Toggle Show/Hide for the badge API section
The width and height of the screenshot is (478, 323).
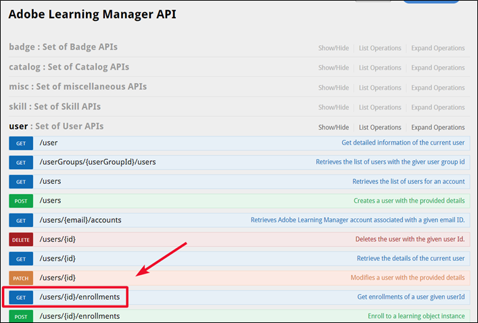pos(333,49)
